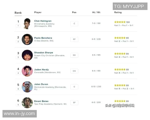The width and height of the screenshot is (150, 120).
Task: Open Jaden Hardy's profile link
Action: (41, 69)
